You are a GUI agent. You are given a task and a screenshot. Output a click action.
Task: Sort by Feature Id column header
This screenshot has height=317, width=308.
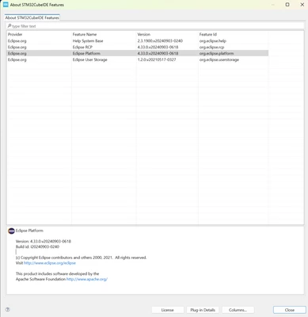point(233,34)
